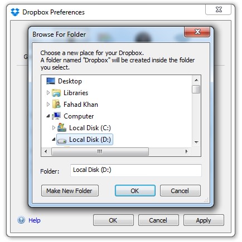
Task: Open the Help link in Preferences
Action: [35, 220]
